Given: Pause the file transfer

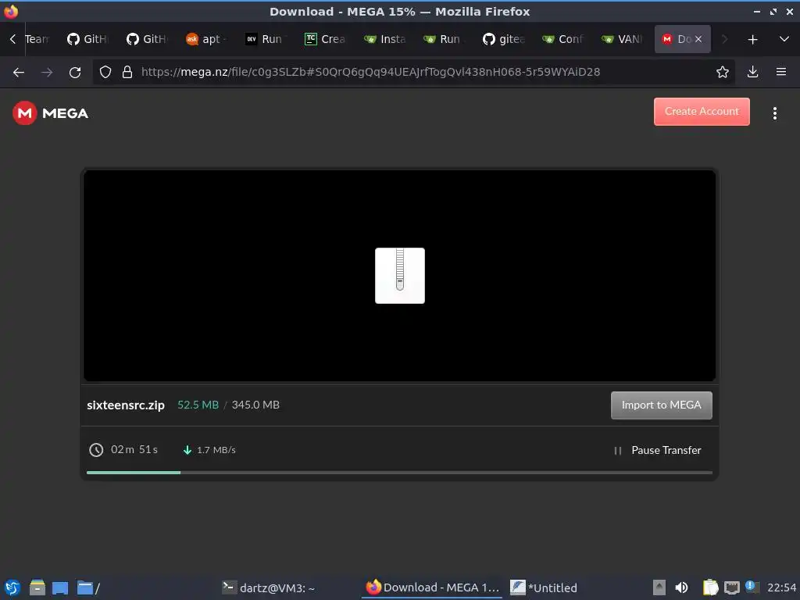Looking at the screenshot, I should click(x=658, y=450).
